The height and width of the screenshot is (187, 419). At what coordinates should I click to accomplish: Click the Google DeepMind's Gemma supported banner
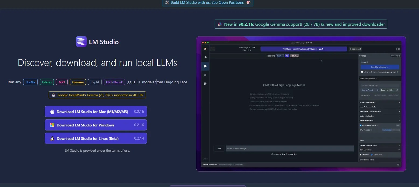(97, 95)
